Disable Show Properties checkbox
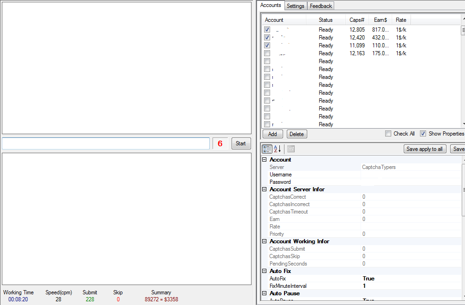465x305 pixels. (x=423, y=134)
